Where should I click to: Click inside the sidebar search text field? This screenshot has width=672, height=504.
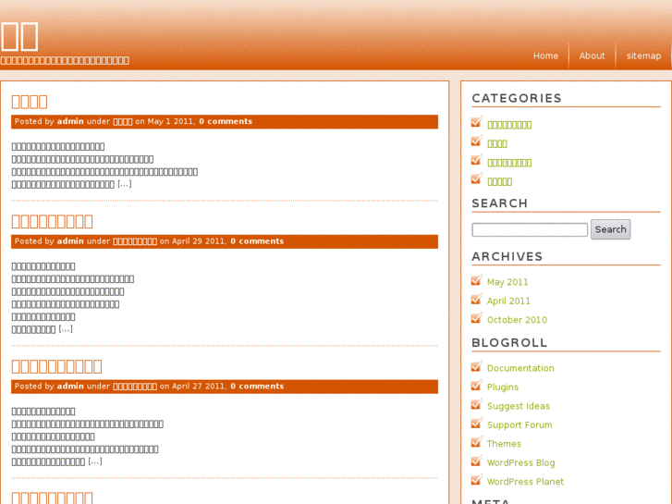click(x=530, y=229)
